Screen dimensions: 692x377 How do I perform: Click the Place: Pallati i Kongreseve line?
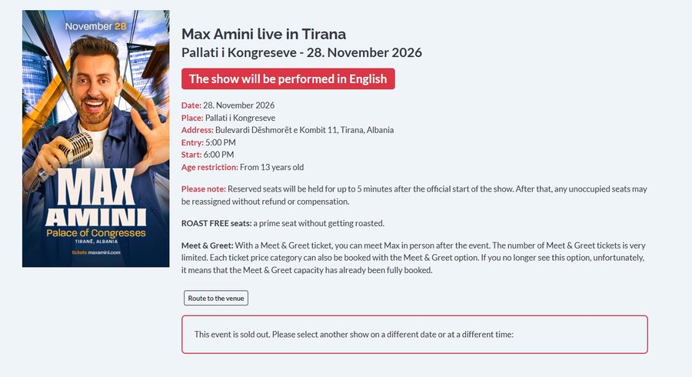pos(228,118)
